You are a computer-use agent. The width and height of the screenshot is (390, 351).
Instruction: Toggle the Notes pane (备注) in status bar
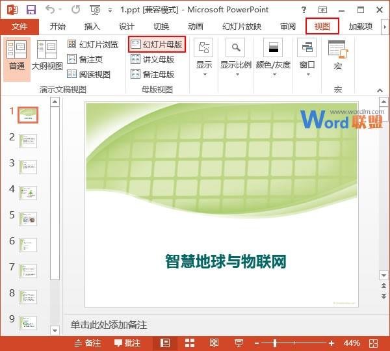88,343
